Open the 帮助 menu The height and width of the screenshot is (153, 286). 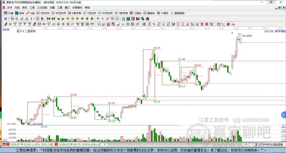click(x=87, y=8)
